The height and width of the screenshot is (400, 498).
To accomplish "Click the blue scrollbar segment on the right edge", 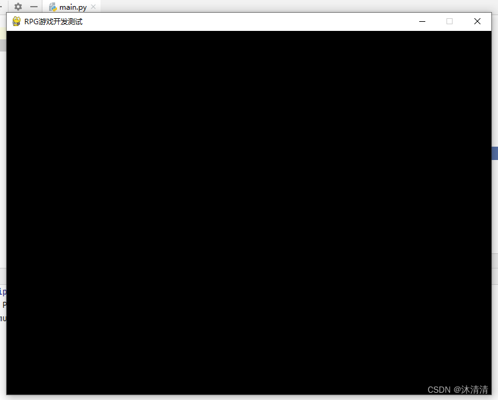I will click(x=494, y=152).
